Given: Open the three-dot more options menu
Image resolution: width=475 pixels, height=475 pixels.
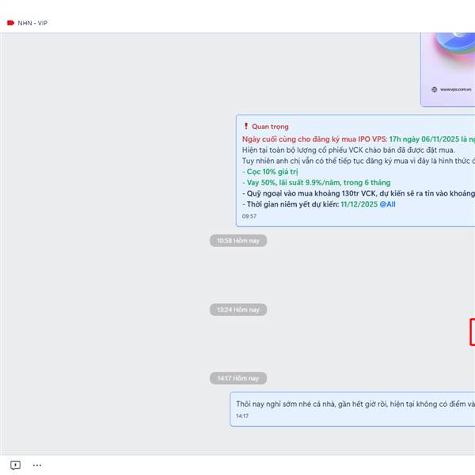Looking at the screenshot, I should coord(37,465).
